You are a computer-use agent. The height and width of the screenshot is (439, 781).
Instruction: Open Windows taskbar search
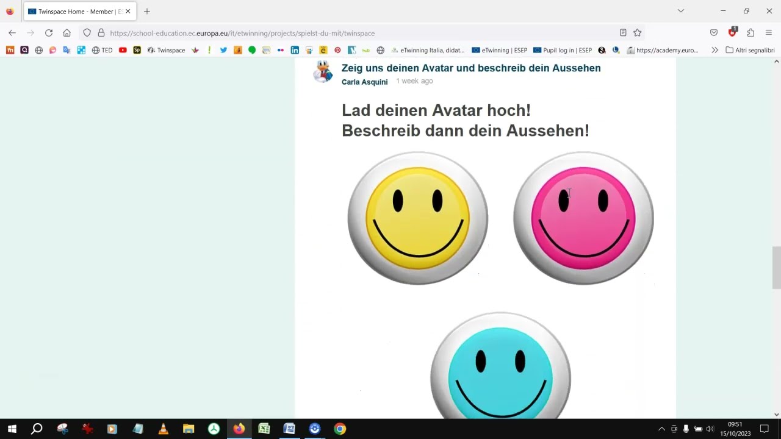pyautogui.click(x=37, y=429)
